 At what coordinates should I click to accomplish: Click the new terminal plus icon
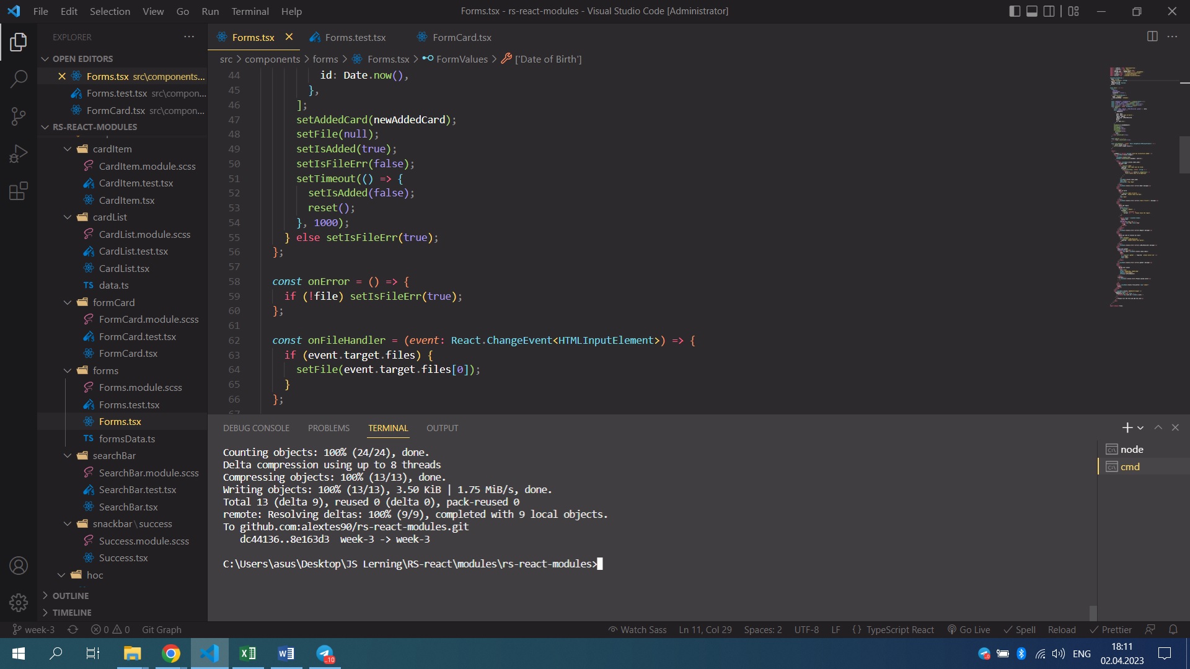pyautogui.click(x=1127, y=428)
